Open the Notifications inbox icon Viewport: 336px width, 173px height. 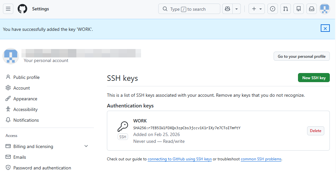[x=311, y=9]
